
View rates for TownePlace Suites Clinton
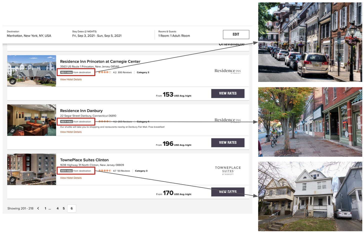click(x=228, y=192)
